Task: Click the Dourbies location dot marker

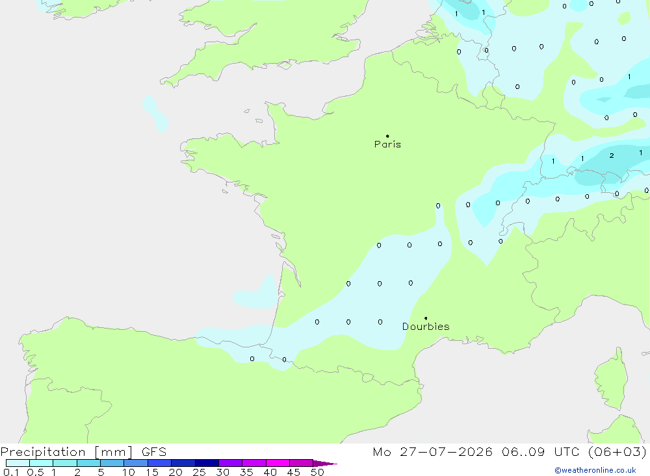Action: point(426,318)
